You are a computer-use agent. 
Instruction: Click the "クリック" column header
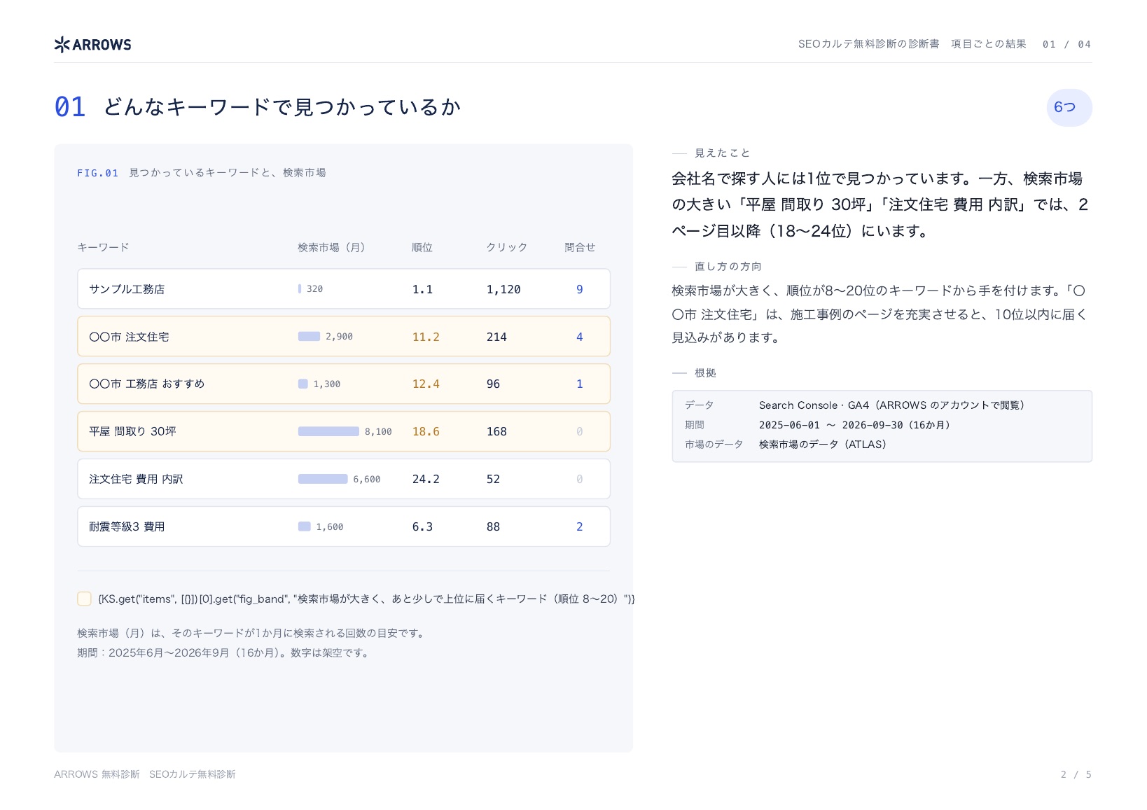coord(507,247)
